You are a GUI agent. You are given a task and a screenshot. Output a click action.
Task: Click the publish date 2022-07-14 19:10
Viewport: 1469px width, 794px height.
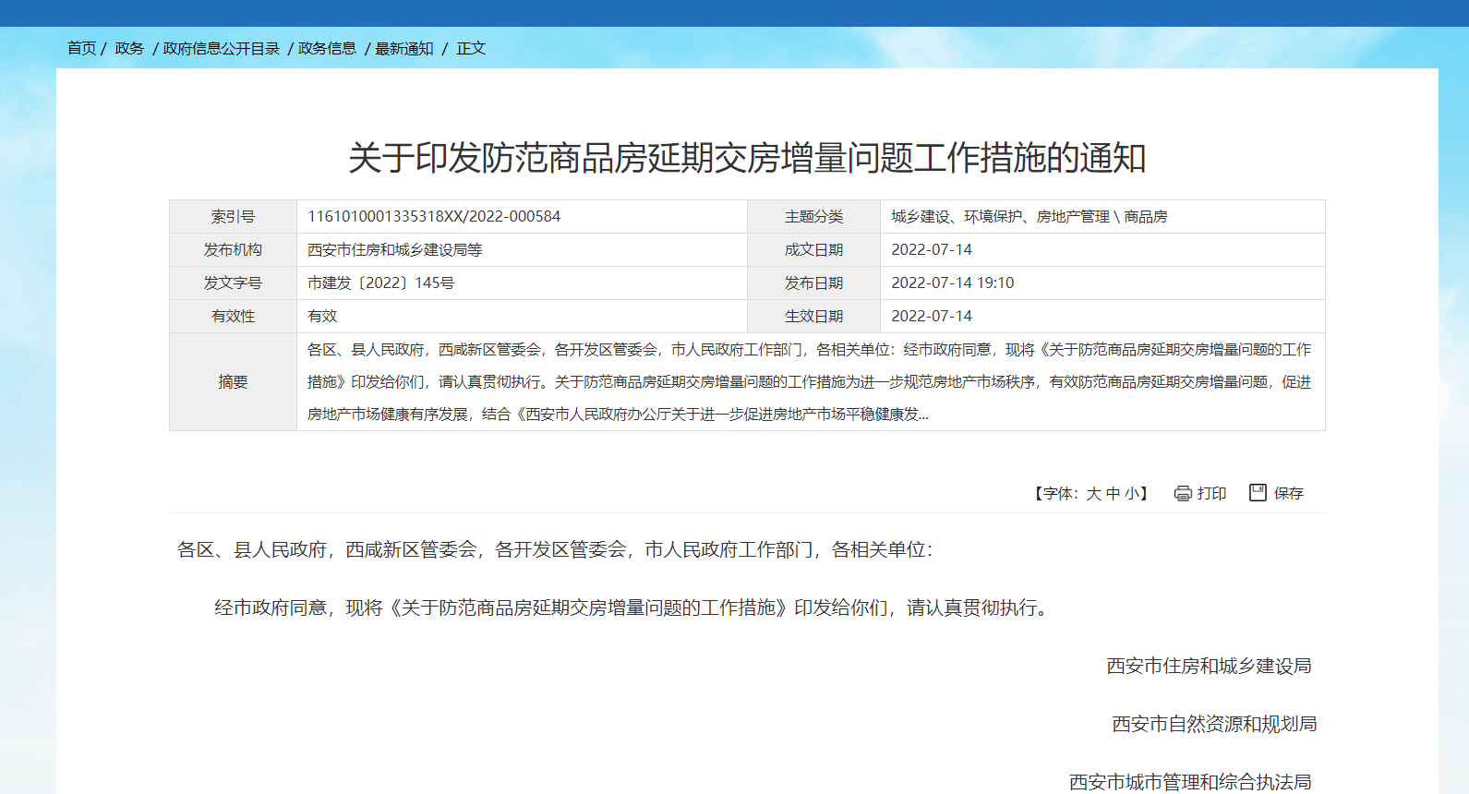click(x=952, y=283)
